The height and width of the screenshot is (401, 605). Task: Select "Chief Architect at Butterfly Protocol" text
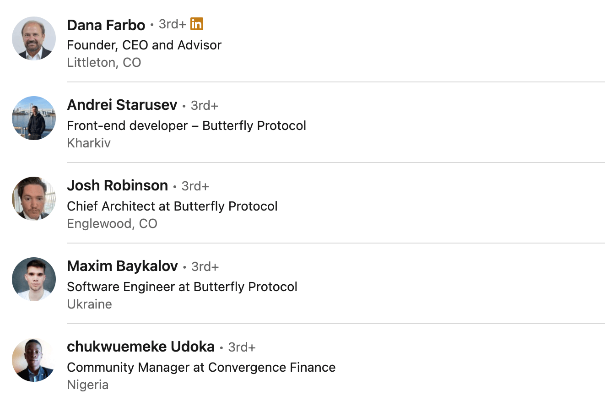click(172, 206)
